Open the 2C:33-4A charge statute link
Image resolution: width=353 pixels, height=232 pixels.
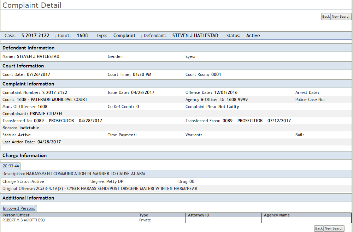pyautogui.click(x=11, y=166)
